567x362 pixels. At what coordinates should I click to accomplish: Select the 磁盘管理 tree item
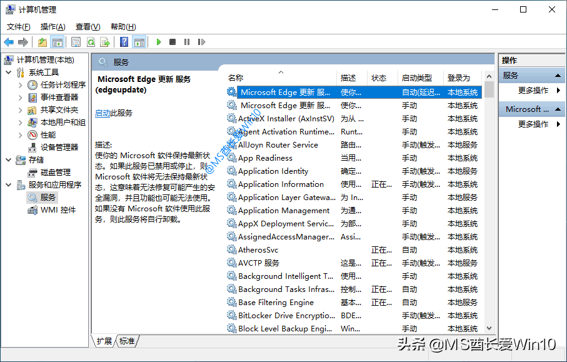click(56, 173)
